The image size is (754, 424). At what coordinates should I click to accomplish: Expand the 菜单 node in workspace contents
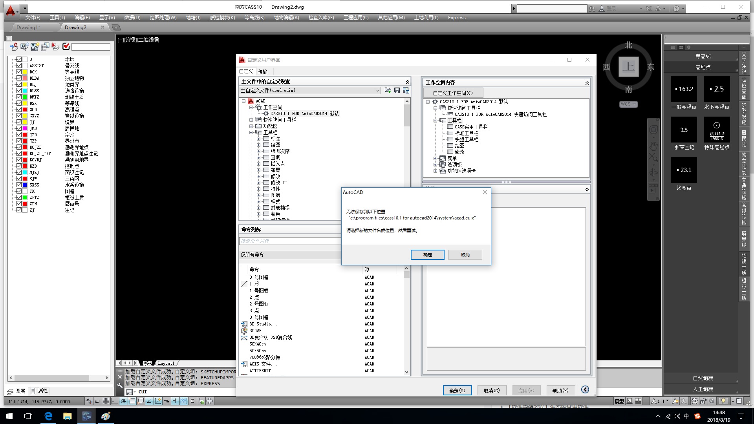[435, 159]
